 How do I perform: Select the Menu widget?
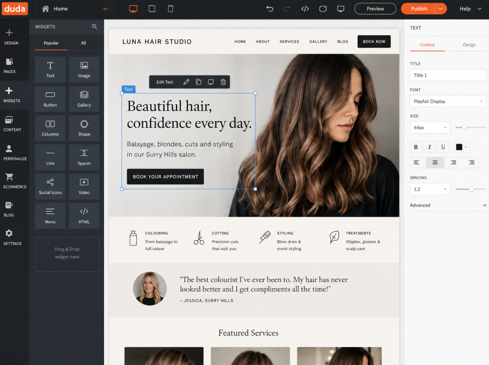(x=50, y=216)
